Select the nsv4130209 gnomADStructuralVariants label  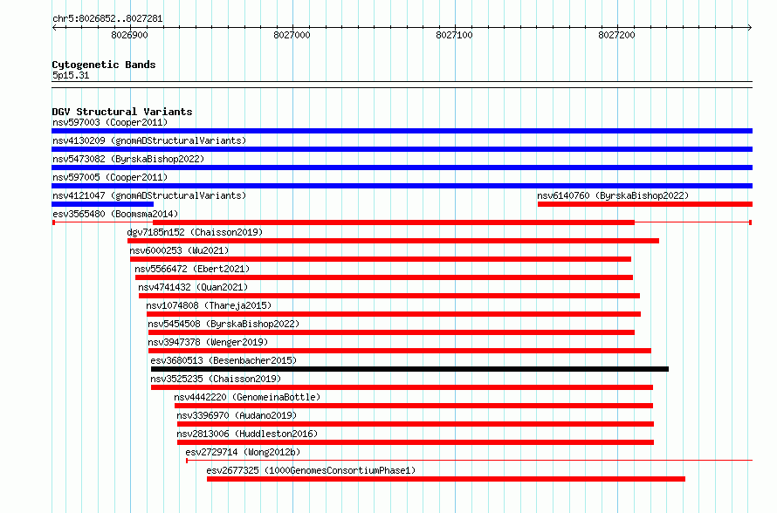tap(149, 140)
